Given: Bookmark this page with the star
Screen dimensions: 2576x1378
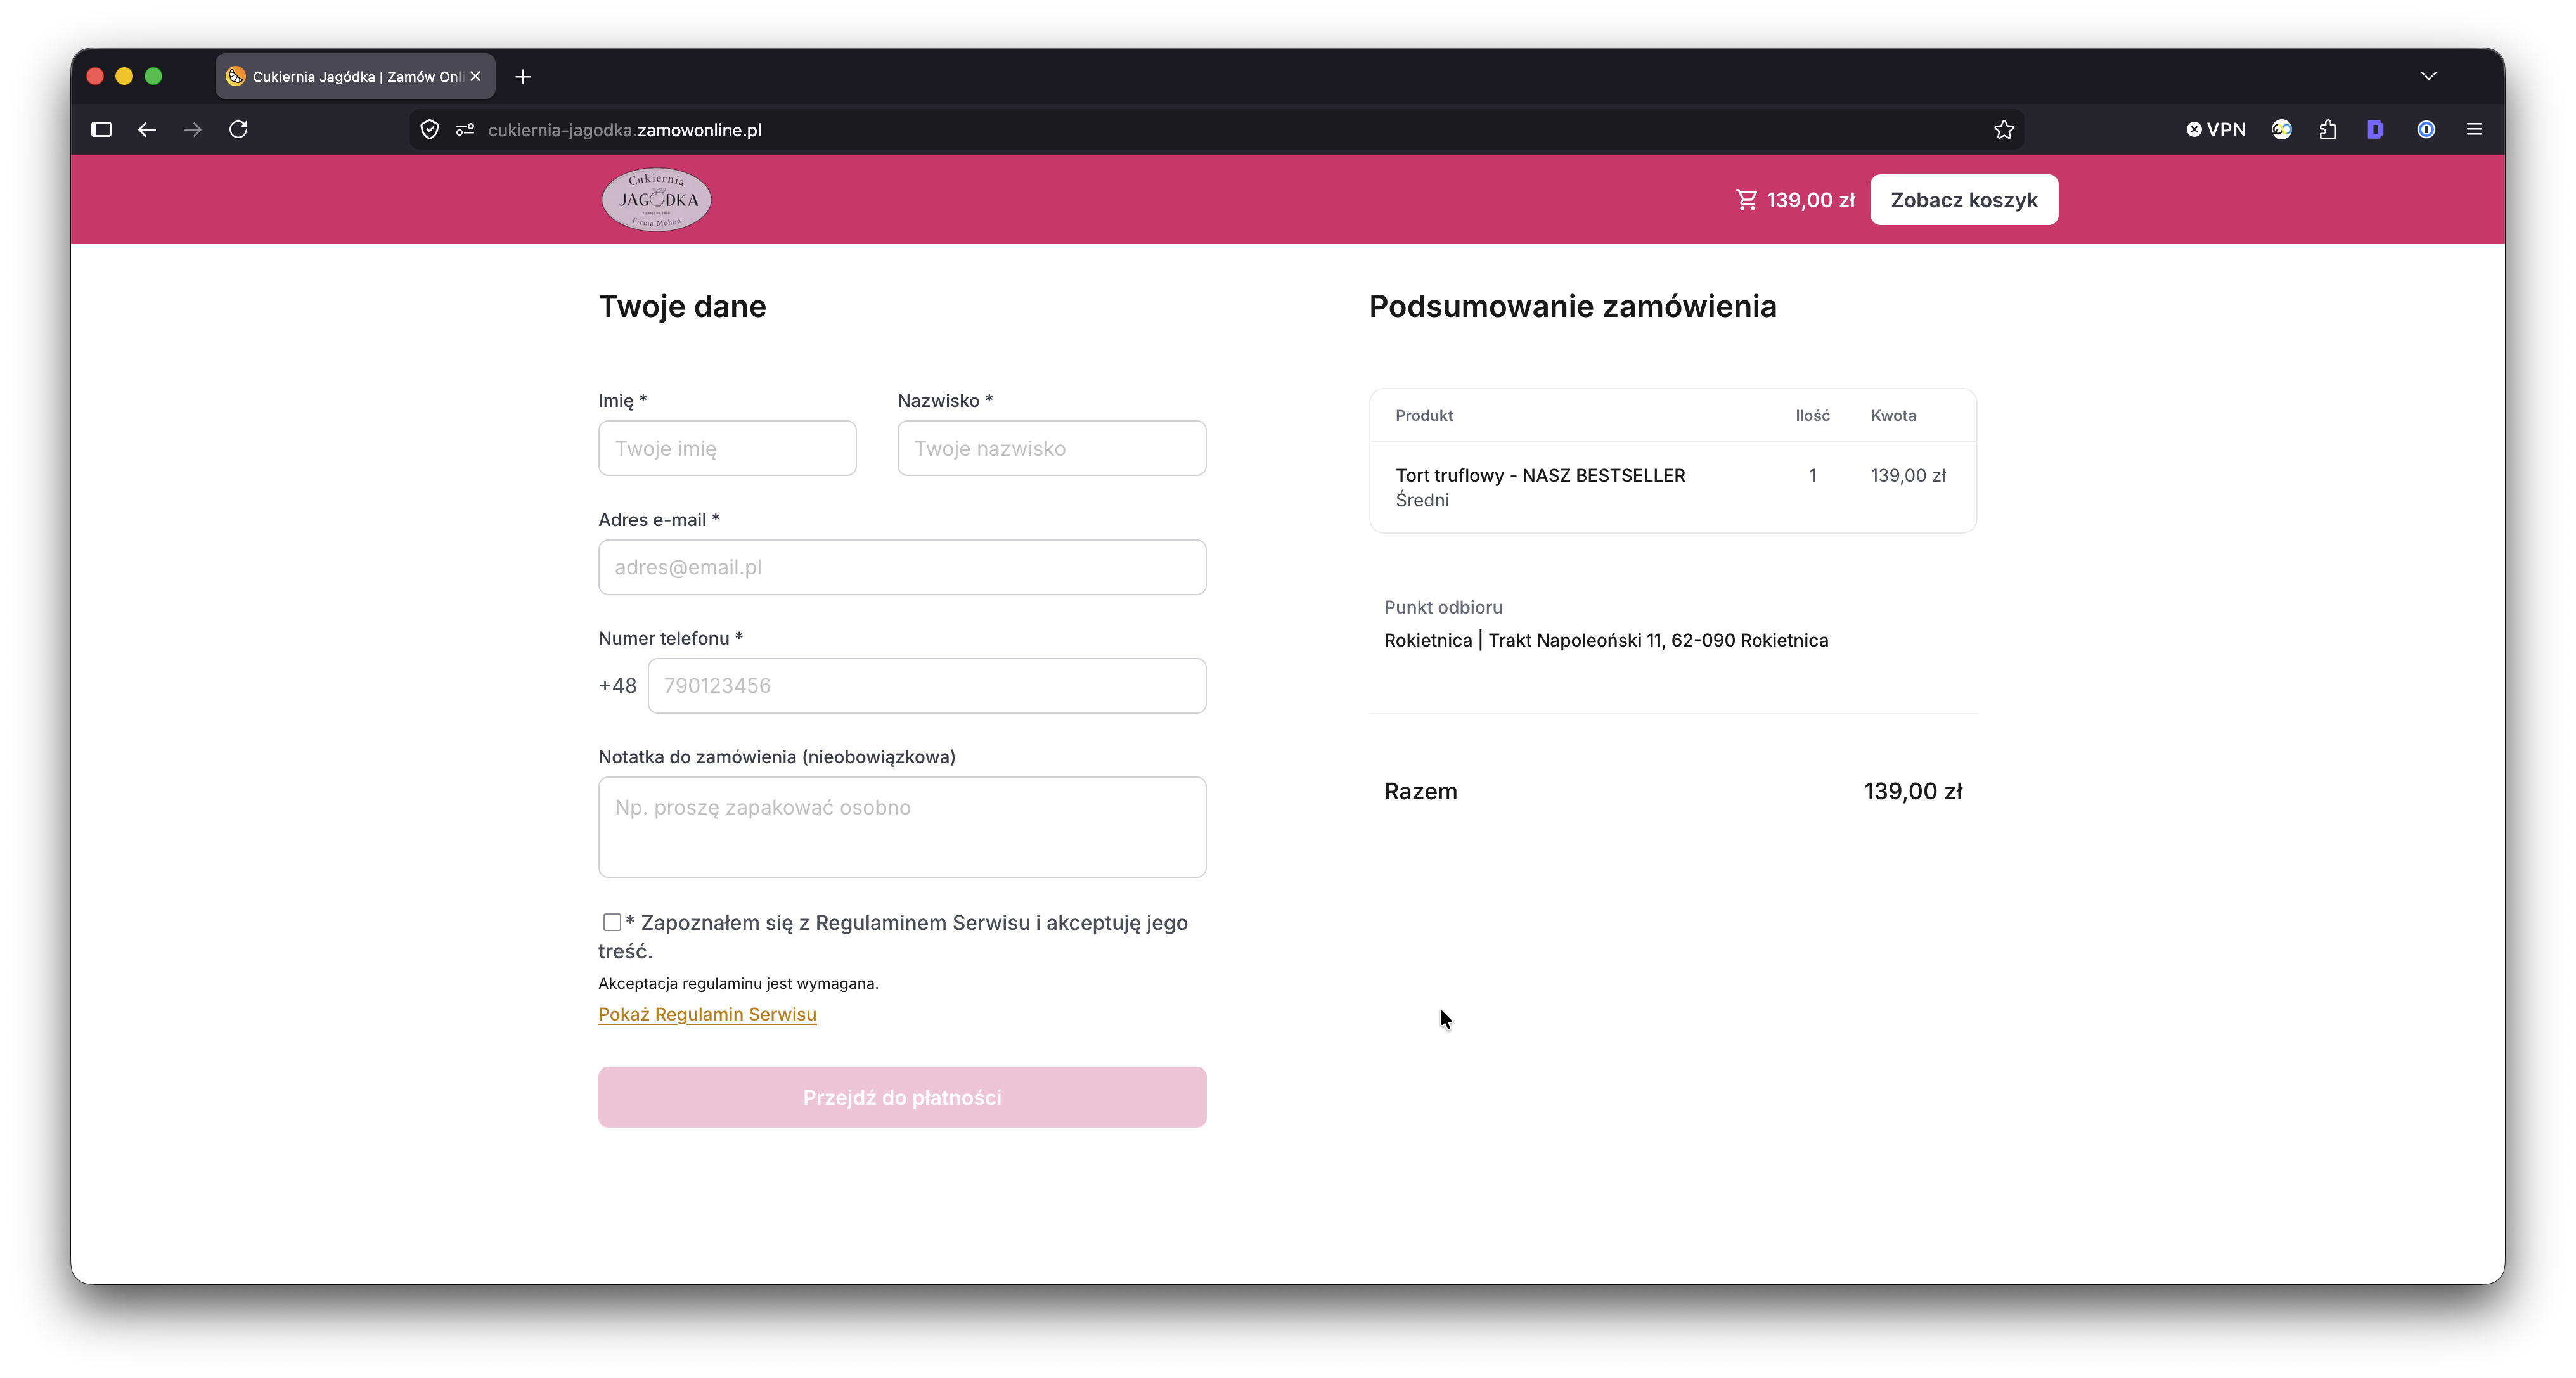Looking at the screenshot, I should (2004, 129).
